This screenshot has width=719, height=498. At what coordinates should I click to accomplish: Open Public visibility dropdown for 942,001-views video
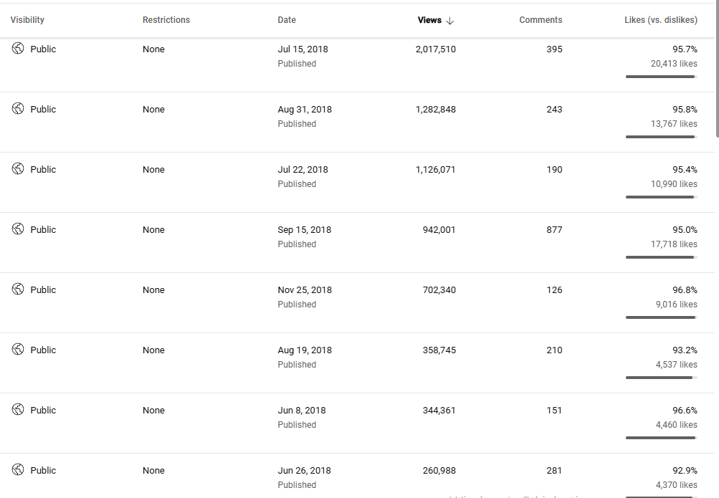pyautogui.click(x=43, y=230)
